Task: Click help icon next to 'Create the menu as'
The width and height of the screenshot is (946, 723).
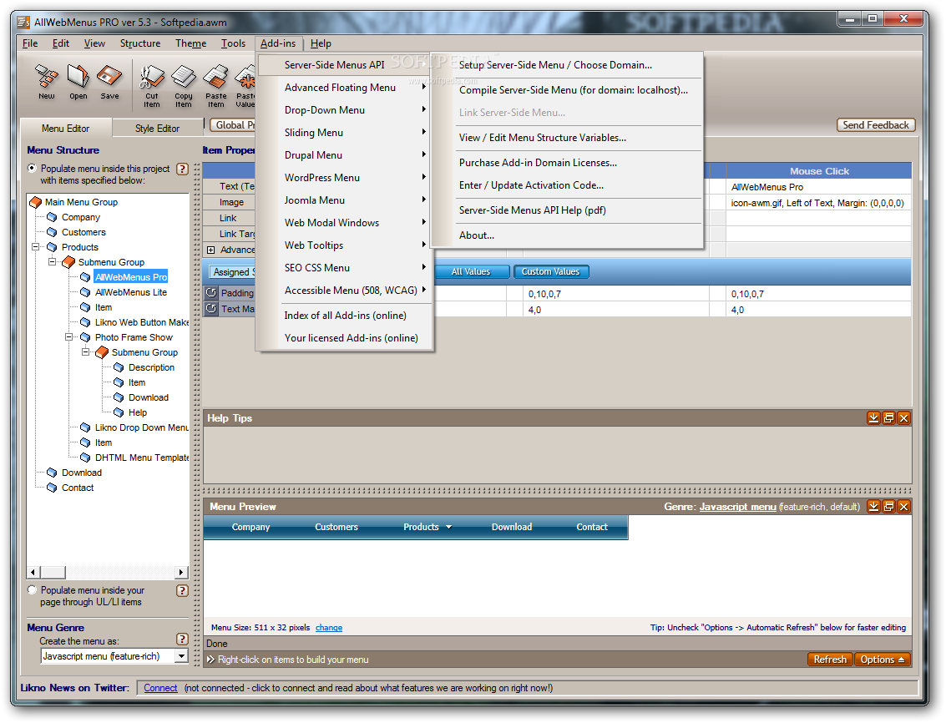Action: coord(182,640)
